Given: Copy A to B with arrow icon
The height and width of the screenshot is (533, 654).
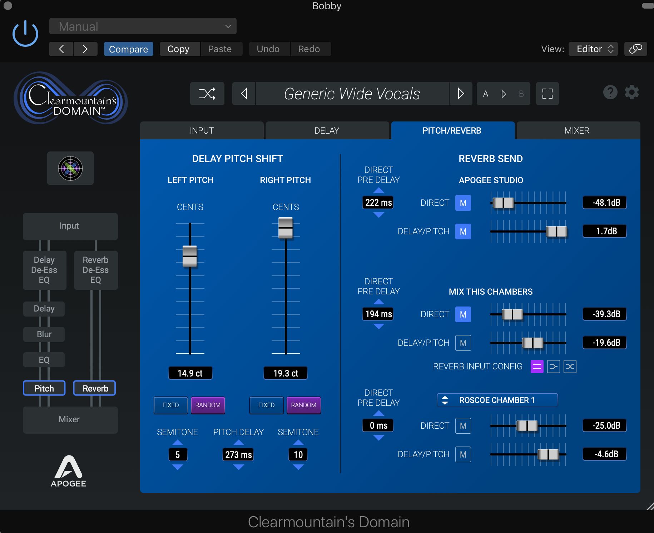Looking at the screenshot, I should [x=504, y=94].
